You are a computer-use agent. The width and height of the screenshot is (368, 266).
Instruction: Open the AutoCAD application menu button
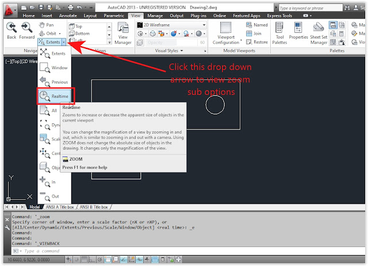pyautogui.click(x=9, y=10)
